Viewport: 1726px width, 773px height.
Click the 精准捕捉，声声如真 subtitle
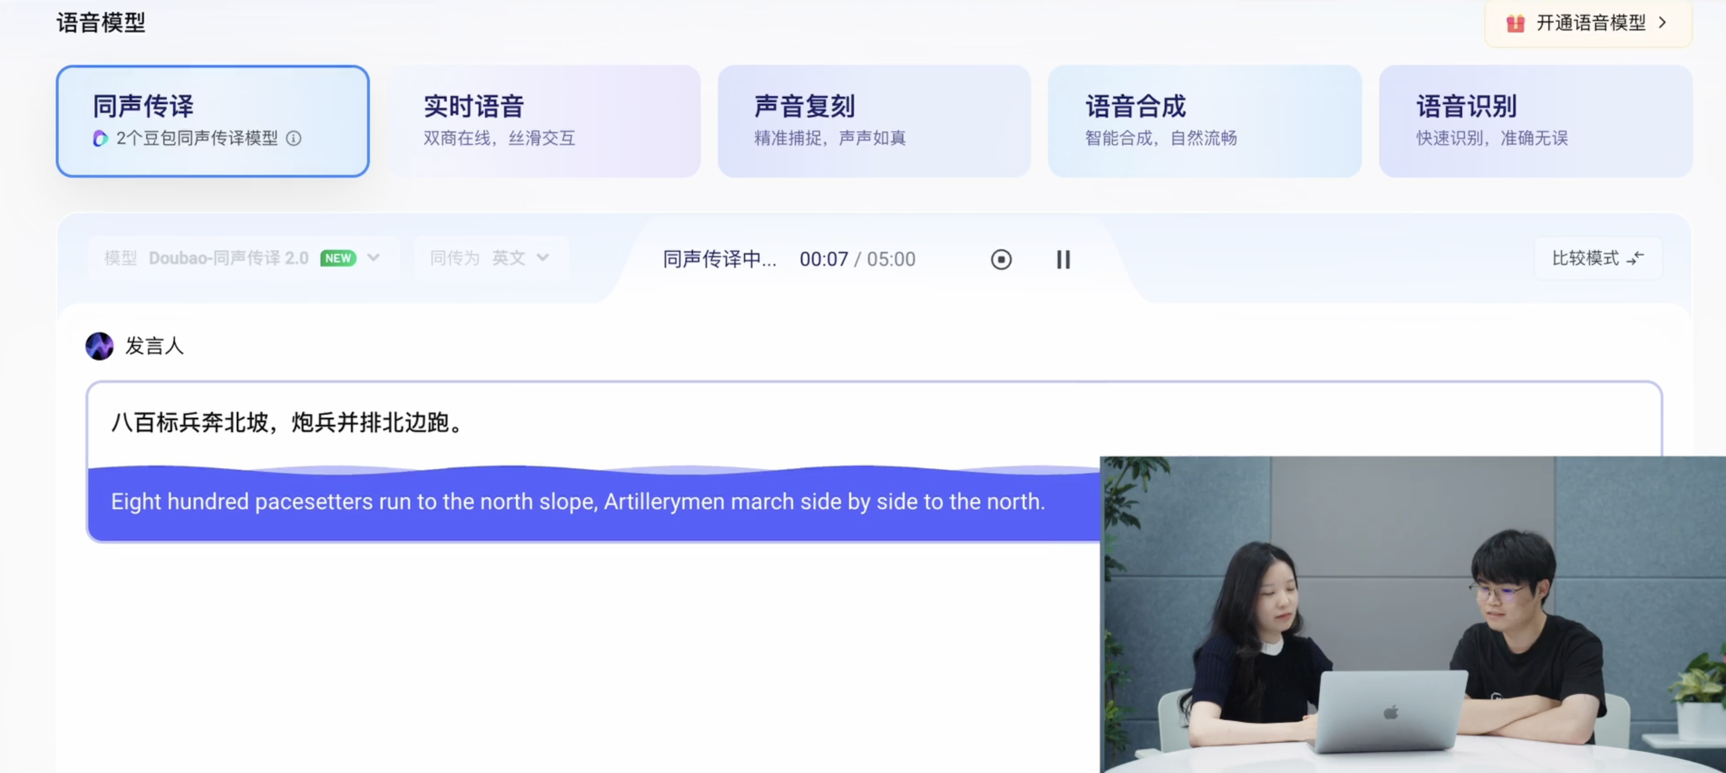[830, 138]
